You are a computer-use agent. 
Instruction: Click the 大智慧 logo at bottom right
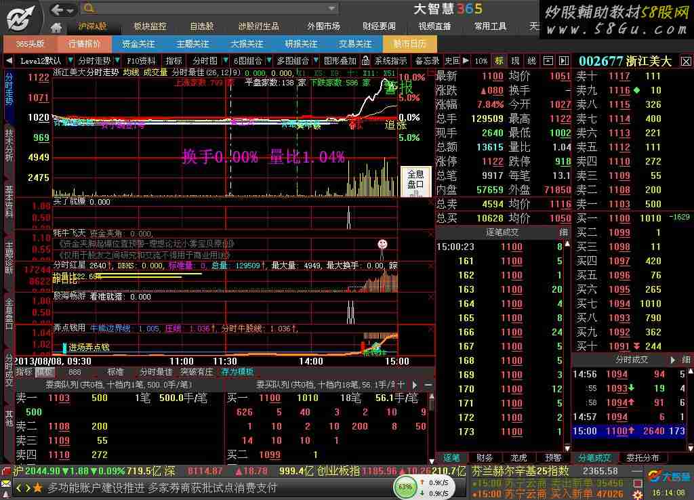point(669,477)
